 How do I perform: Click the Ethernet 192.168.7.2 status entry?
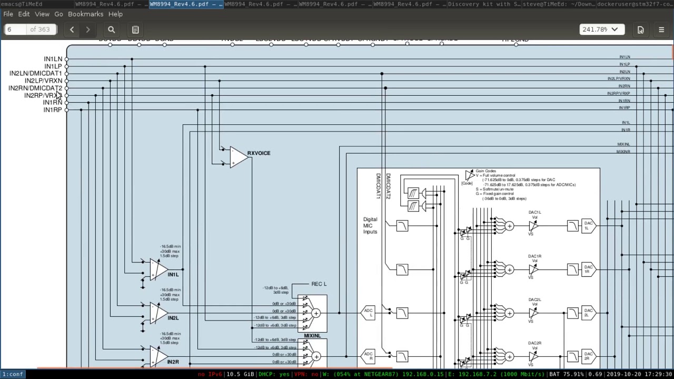[496, 374]
